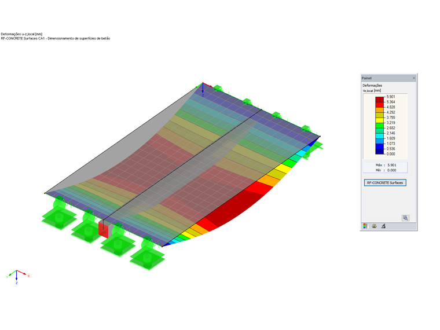Screen dimensions: 440x330
Task: Close the Painel panel
Action: (414, 78)
